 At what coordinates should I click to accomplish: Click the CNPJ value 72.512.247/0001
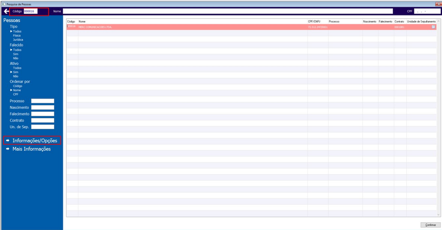click(x=318, y=27)
